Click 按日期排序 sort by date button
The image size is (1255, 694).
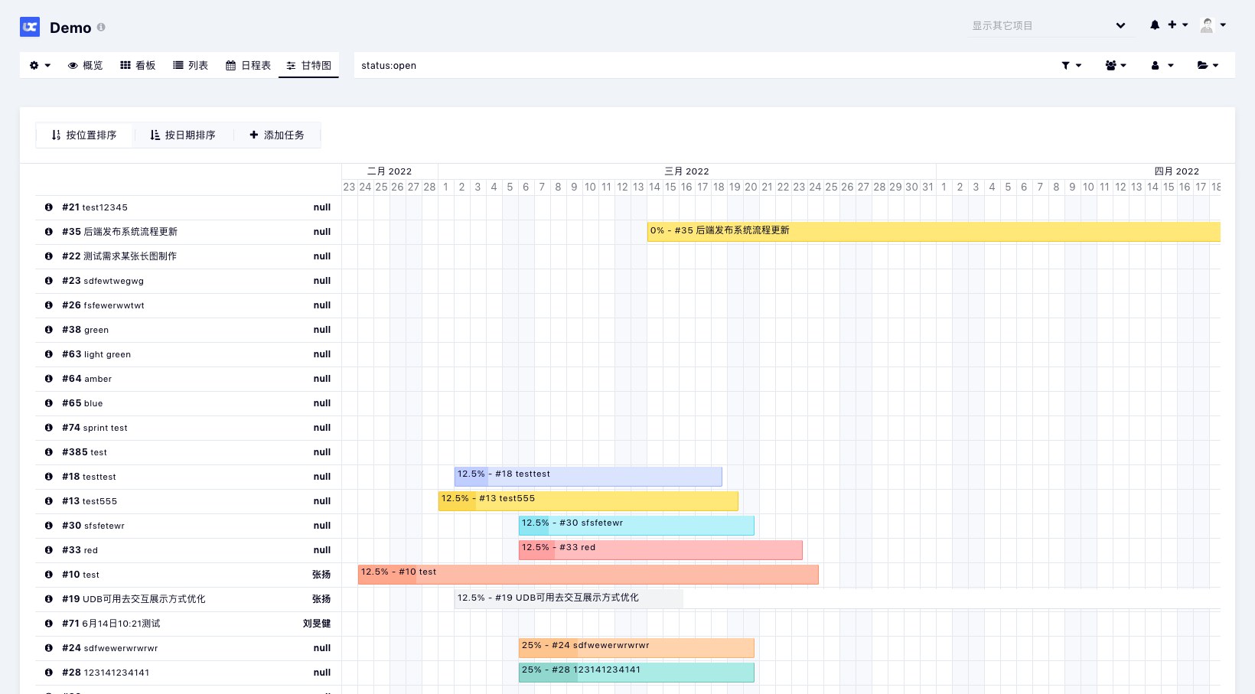click(x=183, y=135)
